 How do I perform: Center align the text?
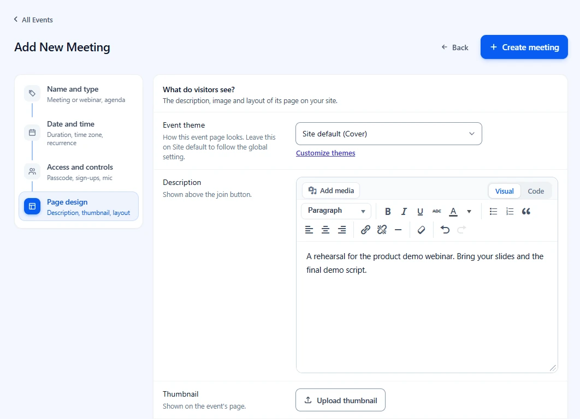[325, 230]
